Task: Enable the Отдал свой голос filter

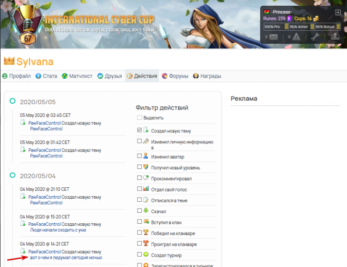Action: tap(140, 189)
